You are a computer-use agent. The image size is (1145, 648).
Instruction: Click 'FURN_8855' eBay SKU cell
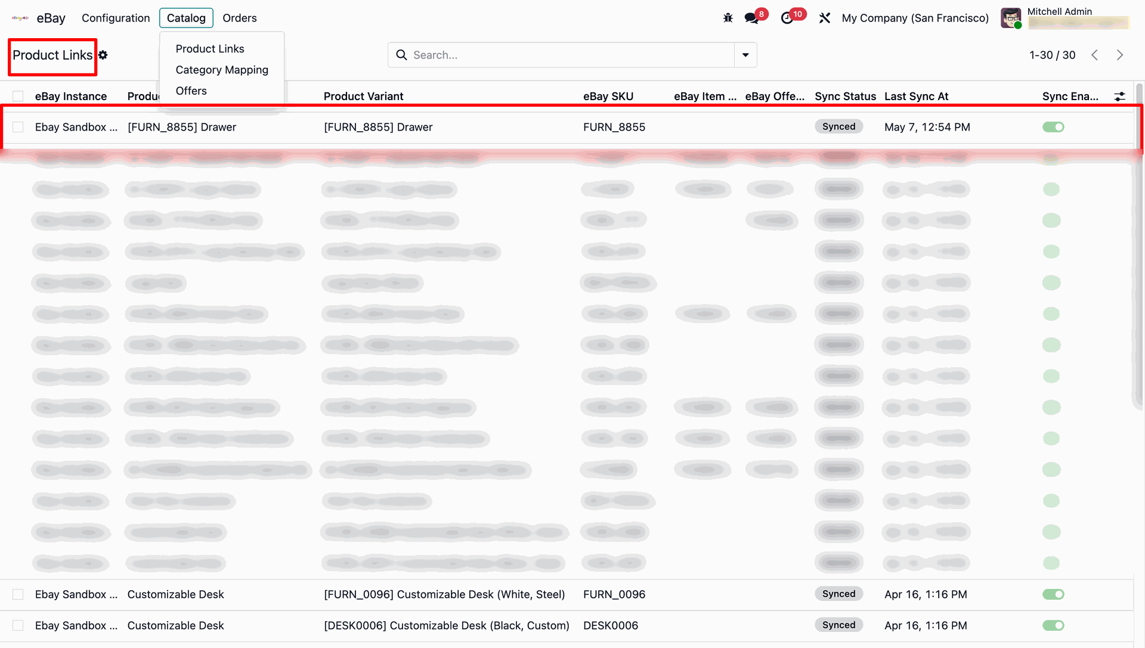pos(614,127)
